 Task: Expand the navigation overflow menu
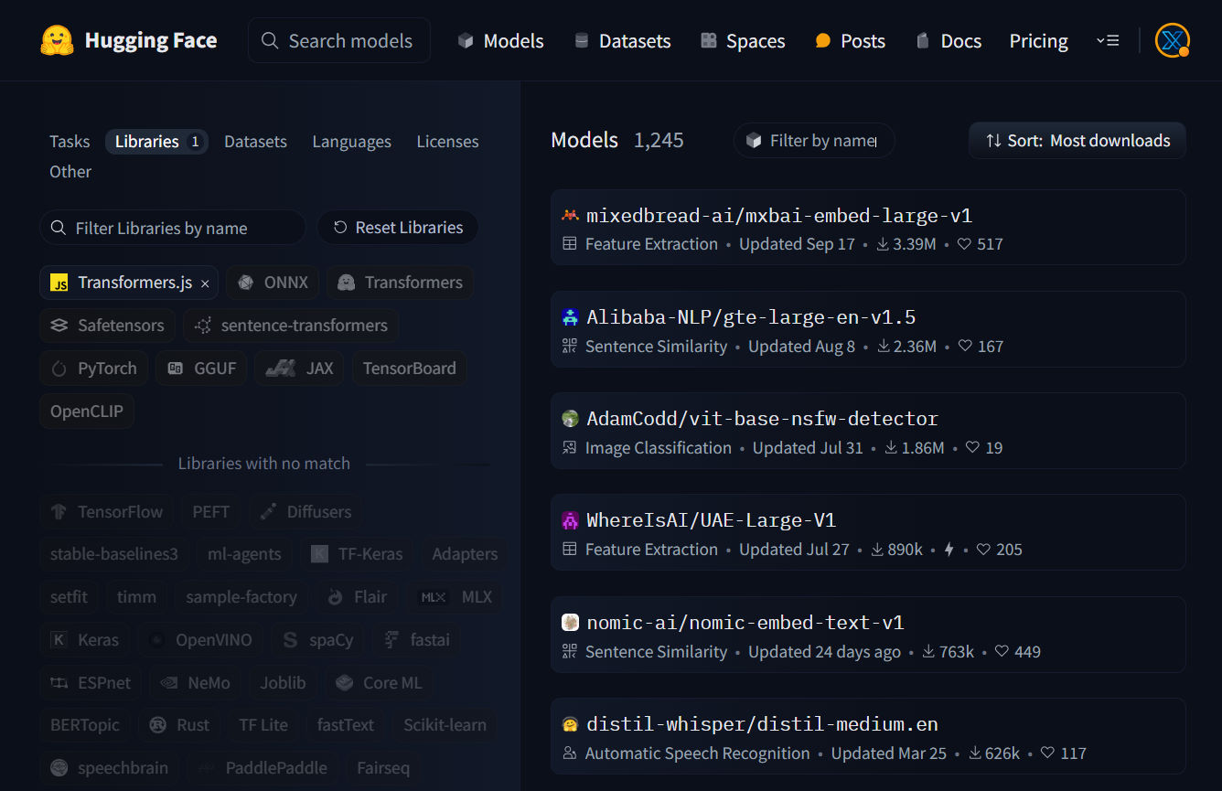[1107, 41]
